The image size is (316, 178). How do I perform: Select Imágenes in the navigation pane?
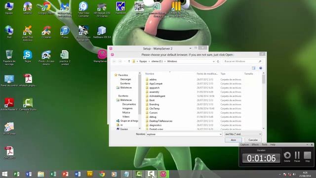point(127,108)
